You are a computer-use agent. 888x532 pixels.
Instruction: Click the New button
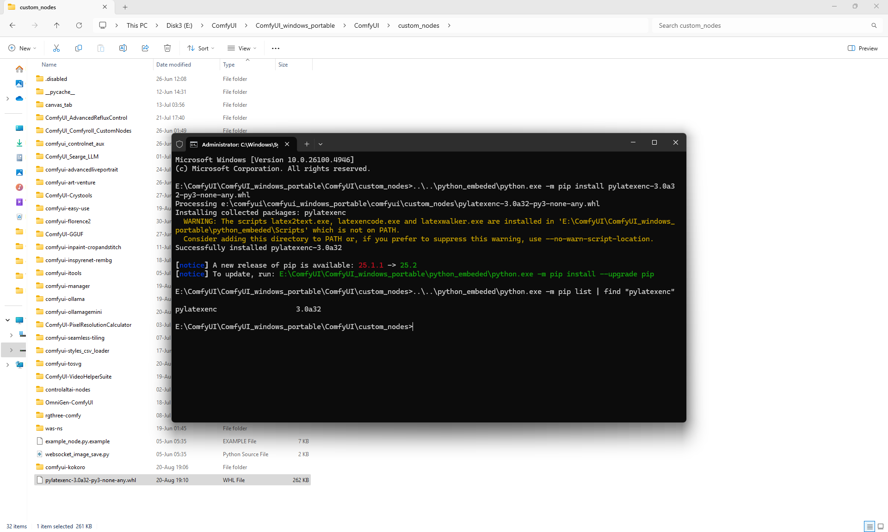22,48
